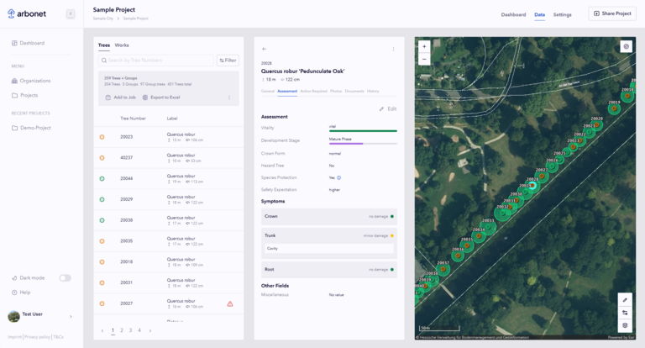Go to page 2 of tree list

(122, 330)
